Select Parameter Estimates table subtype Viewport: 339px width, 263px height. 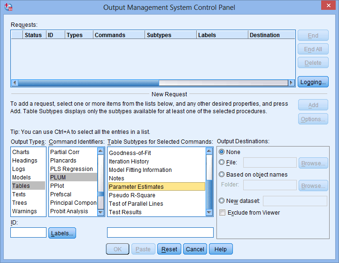tap(157, 186)
